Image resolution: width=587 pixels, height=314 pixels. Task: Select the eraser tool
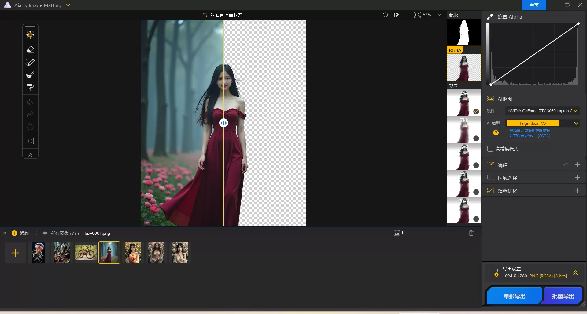[x=30, y=49]
